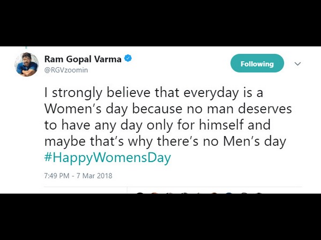
Task: Open the blue-toned liker avatar in row
Action: 229,193
